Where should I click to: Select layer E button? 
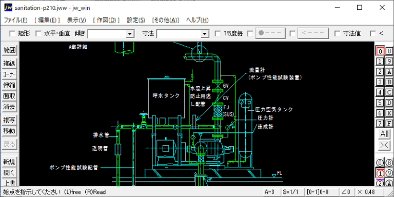[389, 113]
